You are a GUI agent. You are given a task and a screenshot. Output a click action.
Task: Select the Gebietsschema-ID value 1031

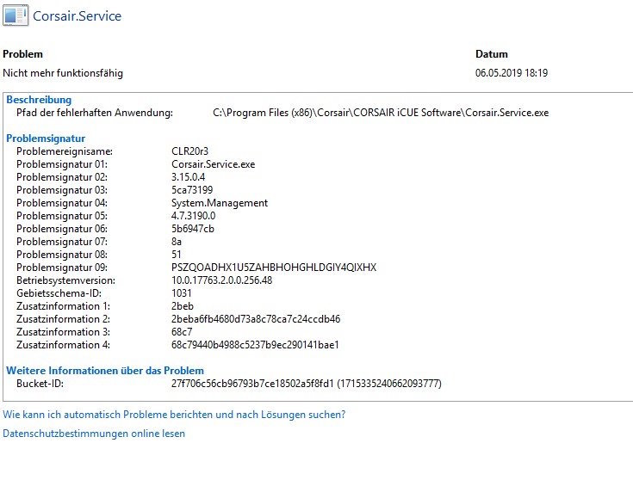[181, 293]
